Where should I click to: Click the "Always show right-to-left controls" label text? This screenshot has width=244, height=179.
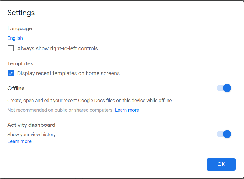click(57, 48)
